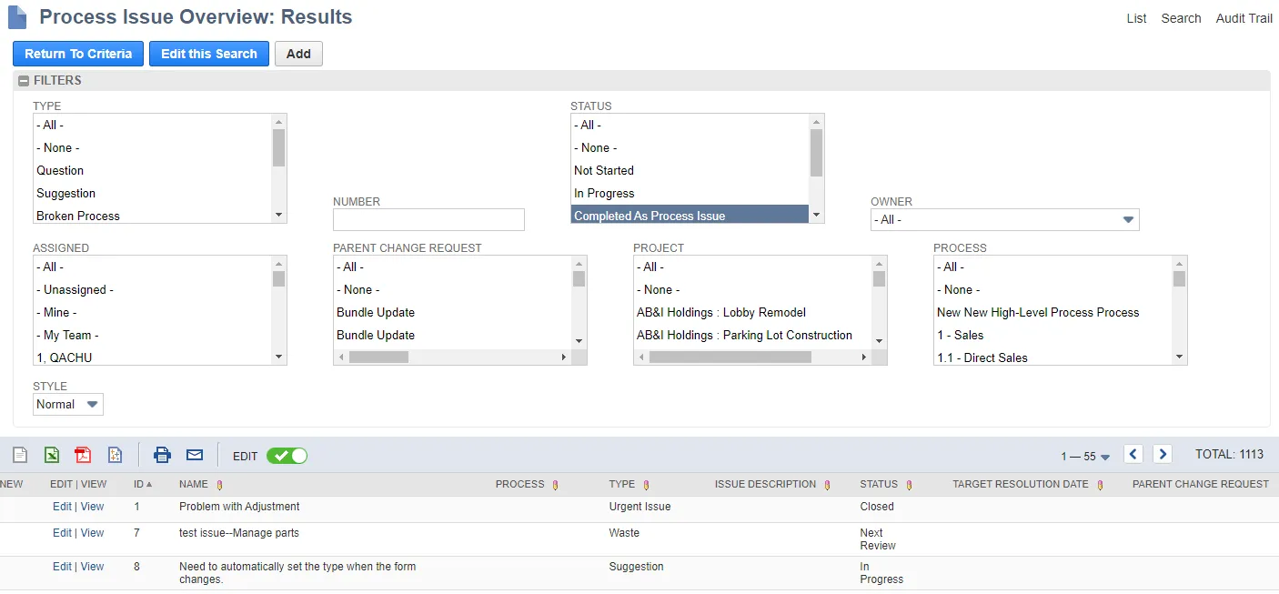The height and width of the screenshot is (594, 1279).
Task: Click the Add button
Action: tap(298, 54)
